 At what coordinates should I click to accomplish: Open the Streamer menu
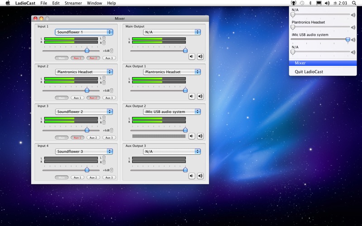73,3
